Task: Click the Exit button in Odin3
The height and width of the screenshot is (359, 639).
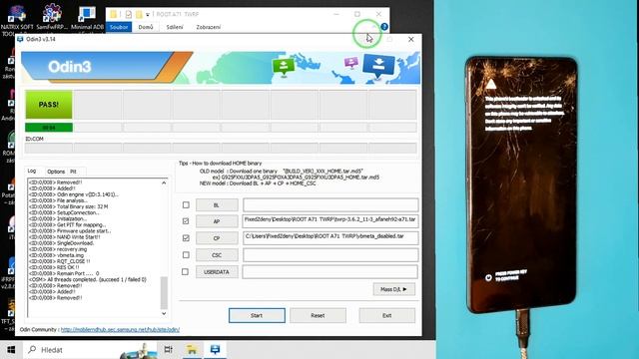Action: tap(386, 315)
